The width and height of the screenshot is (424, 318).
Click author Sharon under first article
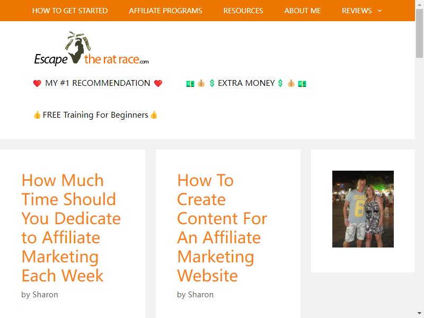coord(45,295)
